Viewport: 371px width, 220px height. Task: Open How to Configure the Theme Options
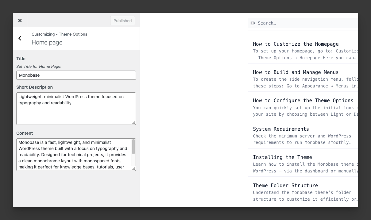click(x=303, y=101)
